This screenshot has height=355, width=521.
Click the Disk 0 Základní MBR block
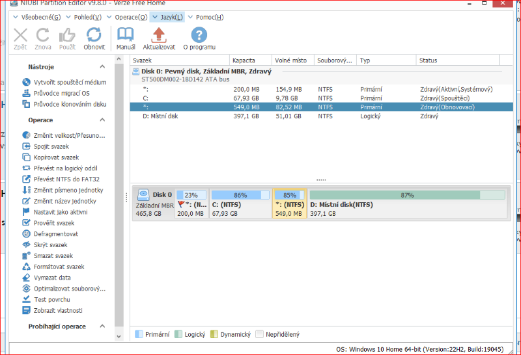[x=154, y=204]
